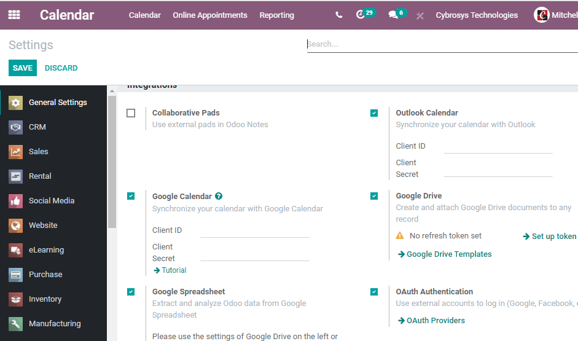Open the Google Drive Templates link
This screenshot has height=341, width=578.
(x=445, y=254)
